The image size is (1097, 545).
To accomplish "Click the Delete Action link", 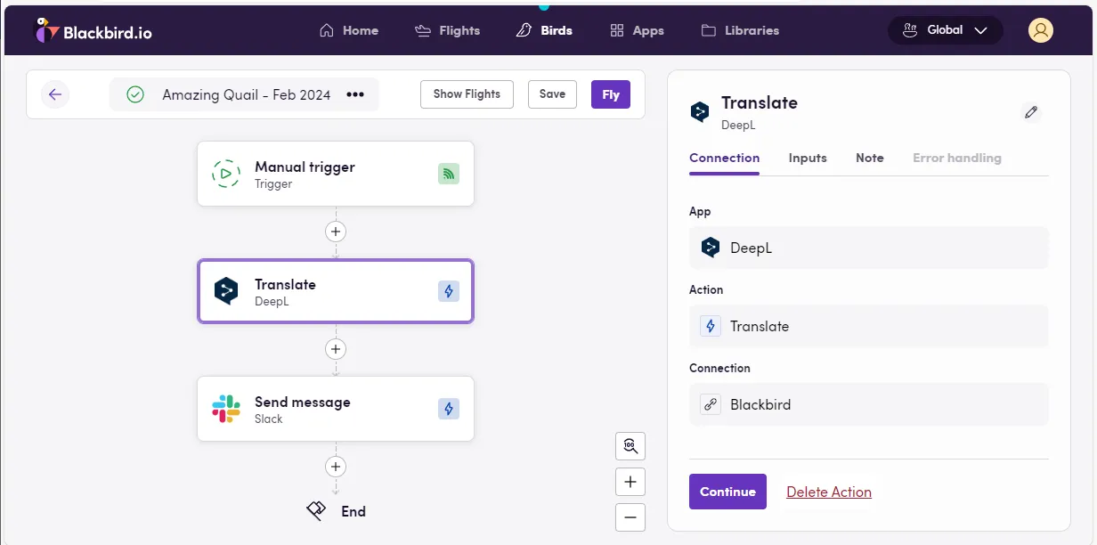I will [828, 492].
